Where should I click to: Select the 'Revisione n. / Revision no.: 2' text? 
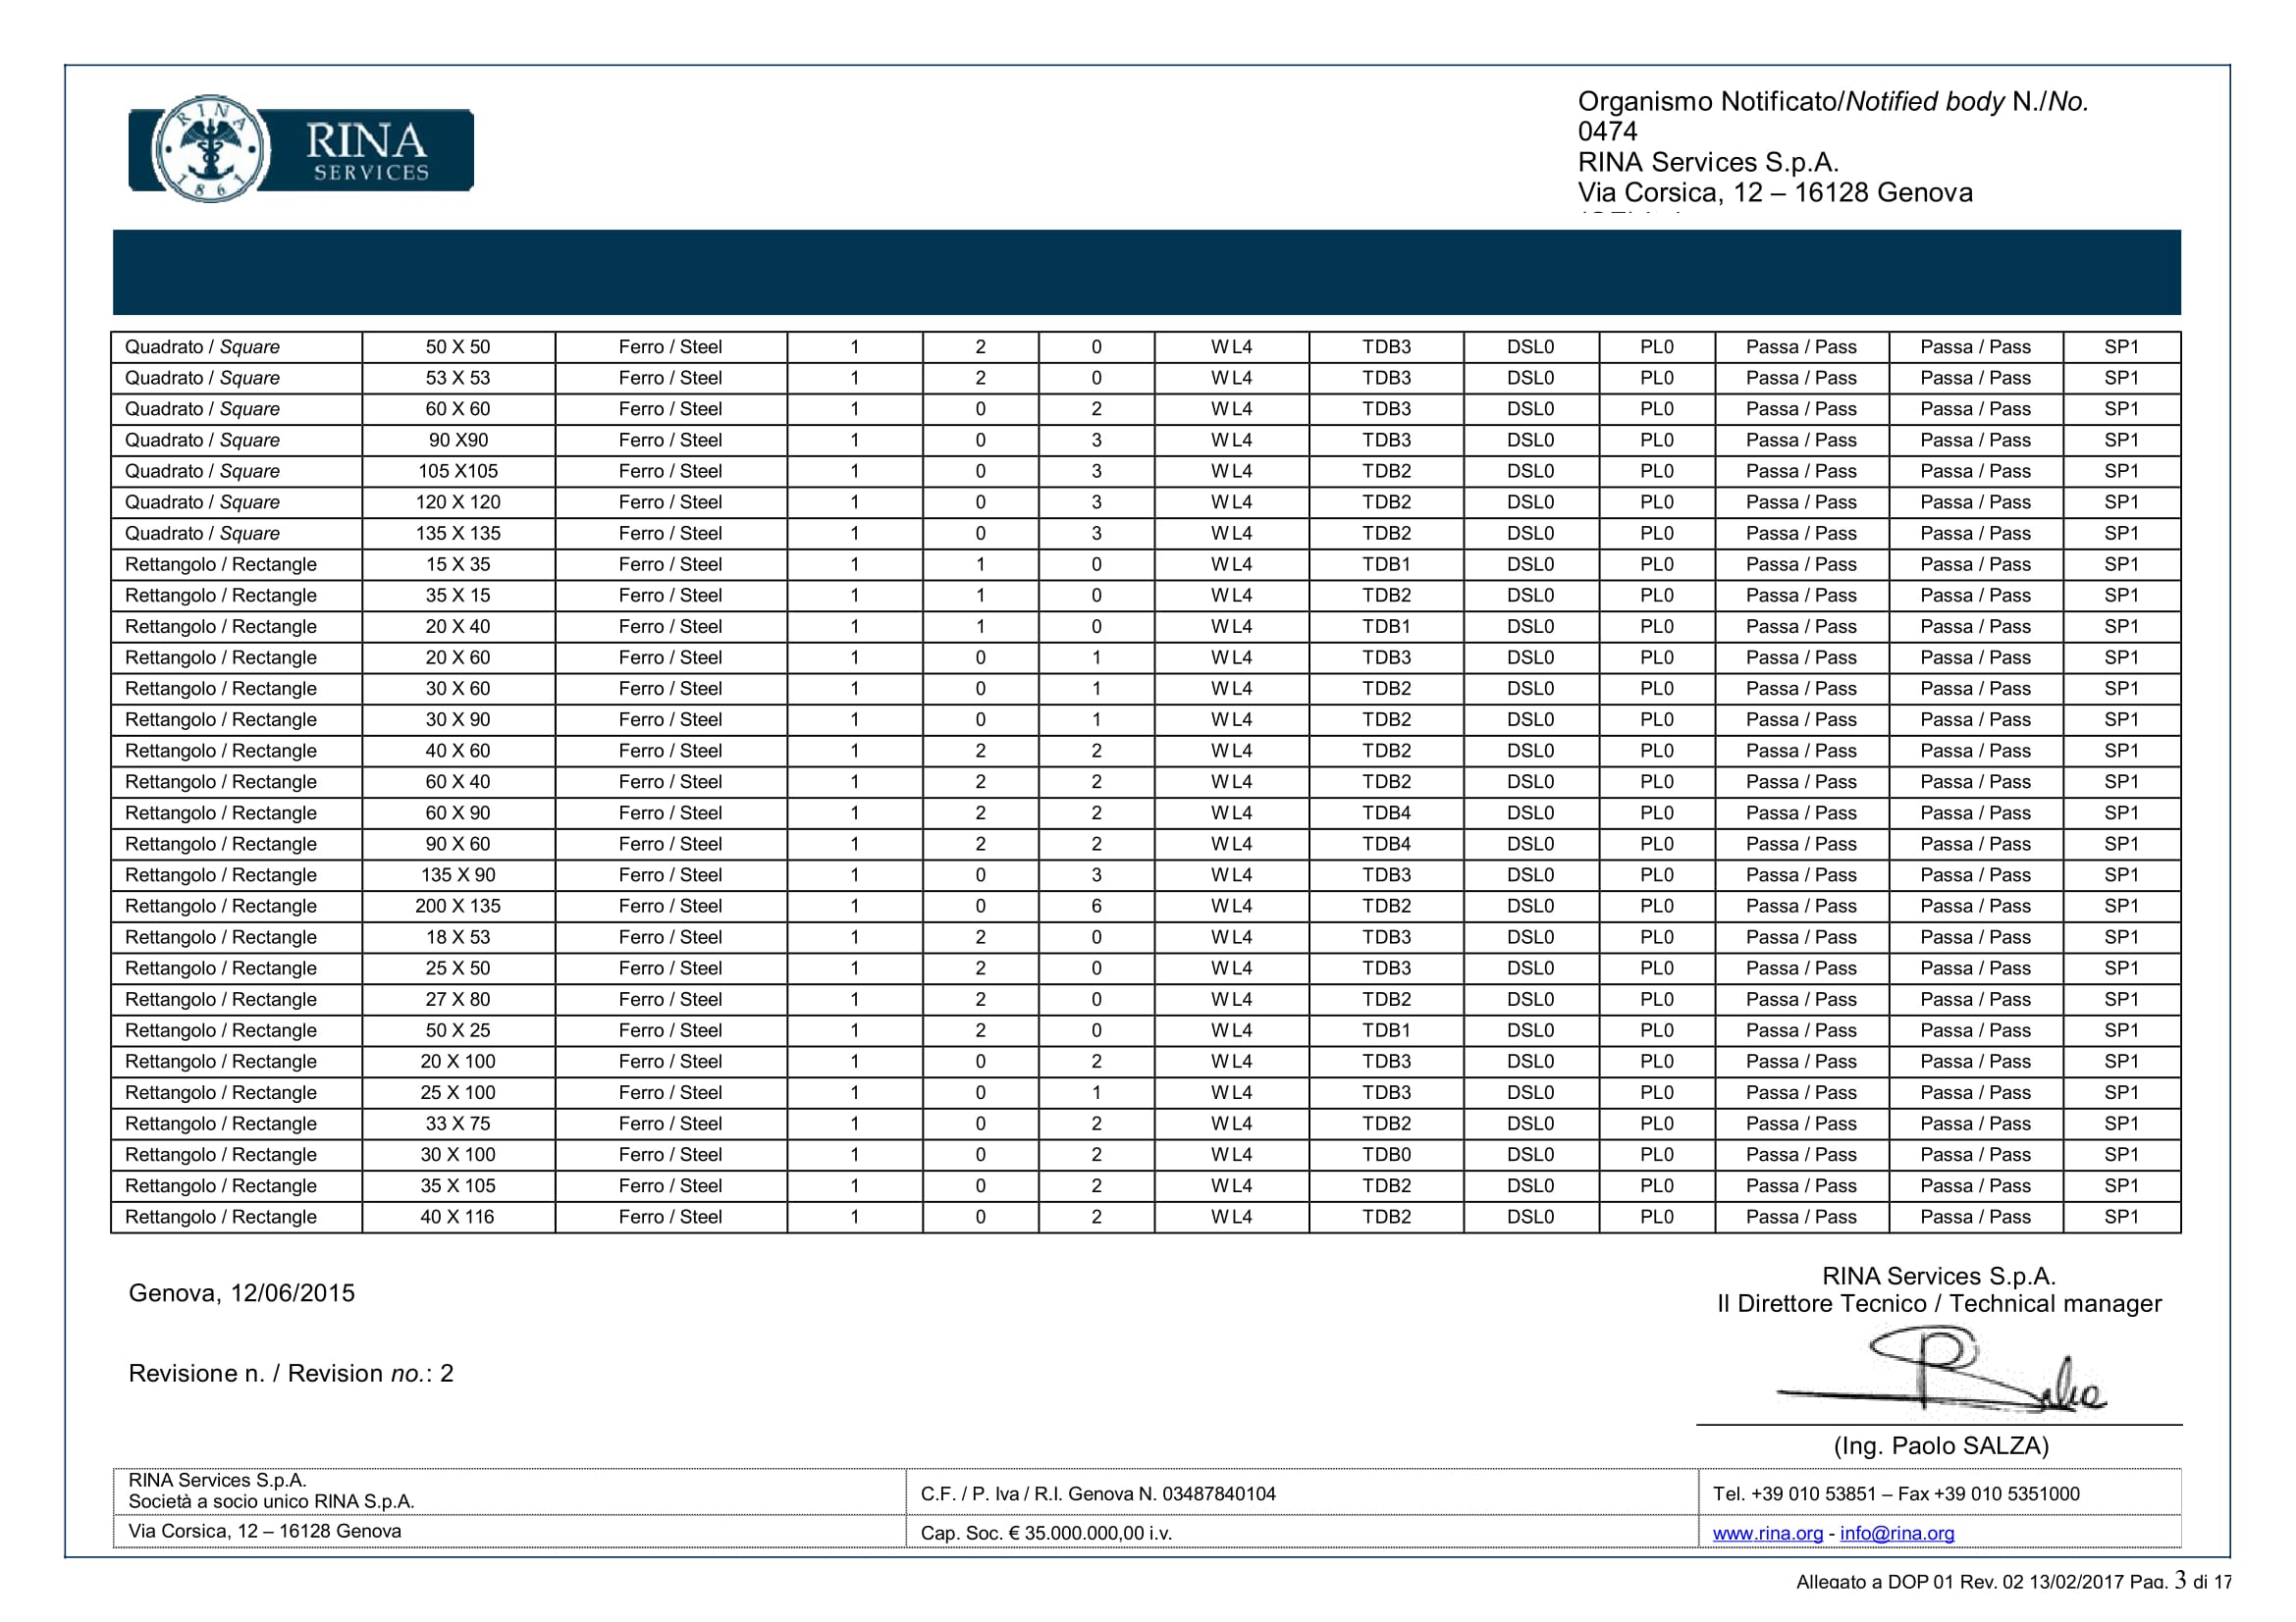pos(290,1373)
